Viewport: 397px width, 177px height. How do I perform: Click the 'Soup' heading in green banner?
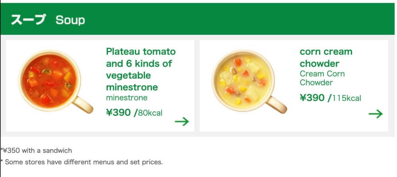pyautogui.click(x=70, y=20)
